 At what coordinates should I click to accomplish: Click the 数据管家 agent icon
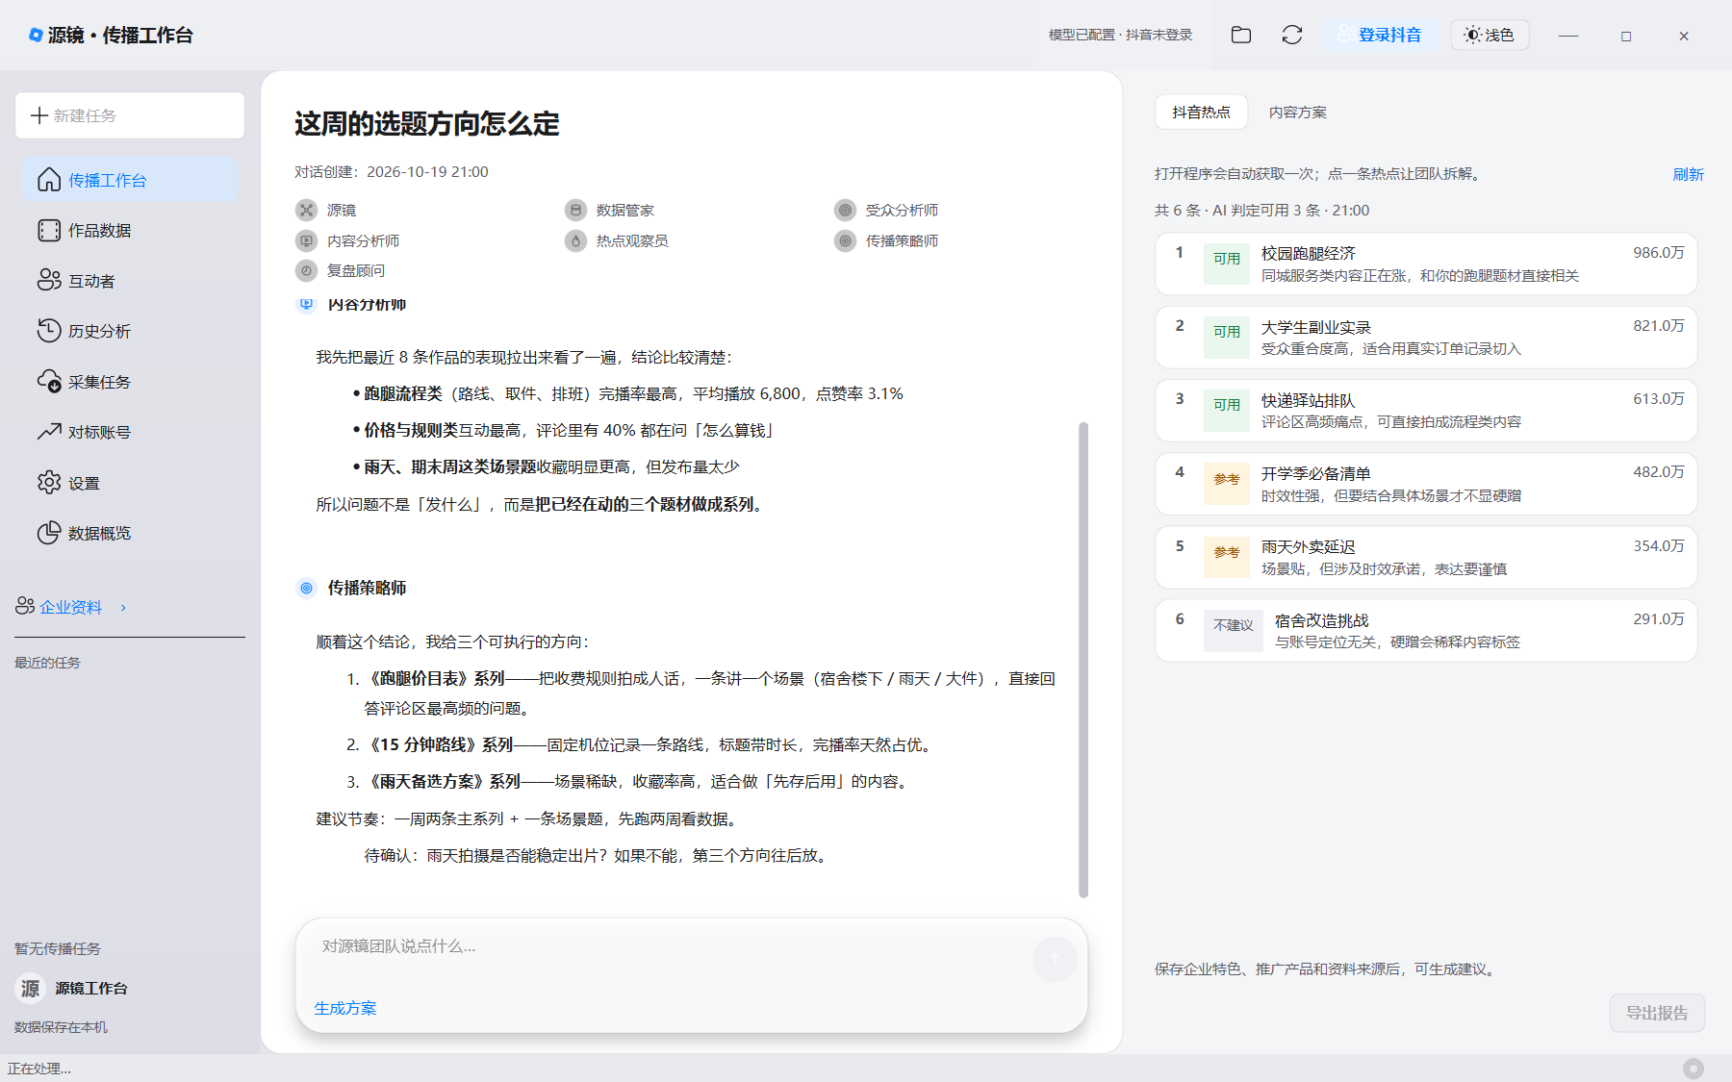(575, 210)
